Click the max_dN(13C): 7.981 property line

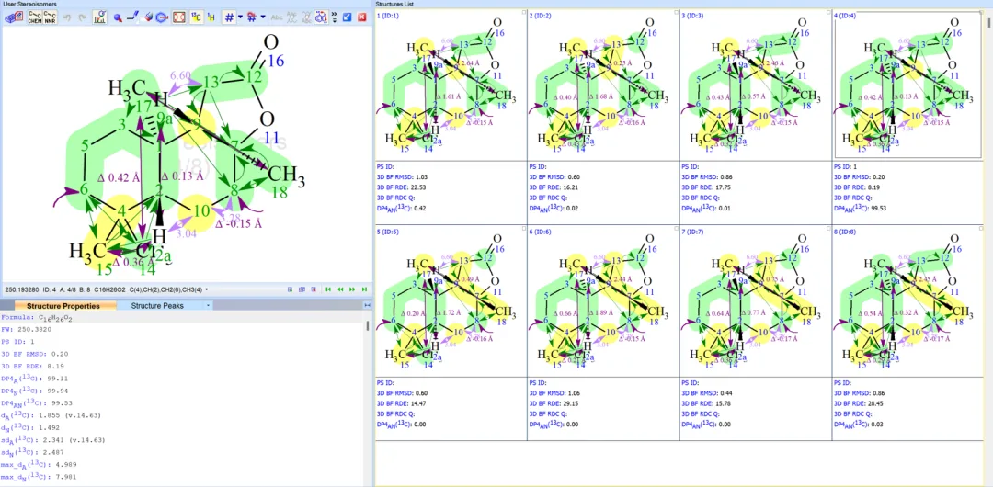coord(40,476)
